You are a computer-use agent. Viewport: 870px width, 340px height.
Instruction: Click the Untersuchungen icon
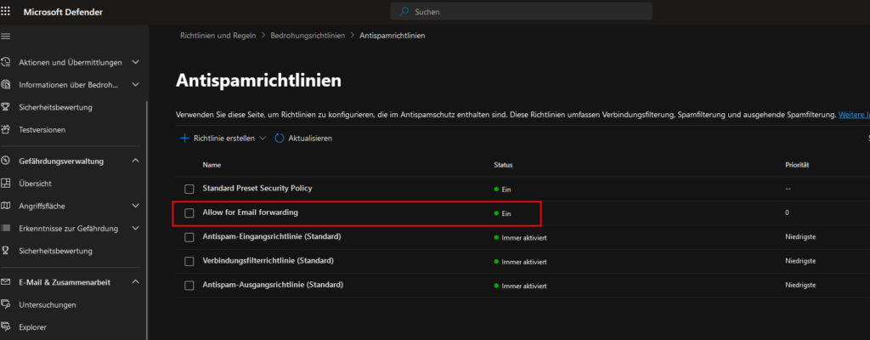tap(6, 304)
